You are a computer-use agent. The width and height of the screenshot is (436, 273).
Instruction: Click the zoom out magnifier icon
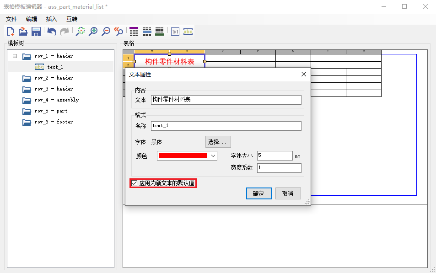click(106, 32)
